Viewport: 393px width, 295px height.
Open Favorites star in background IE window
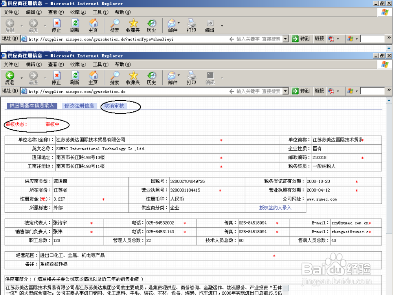pos(133,23)
